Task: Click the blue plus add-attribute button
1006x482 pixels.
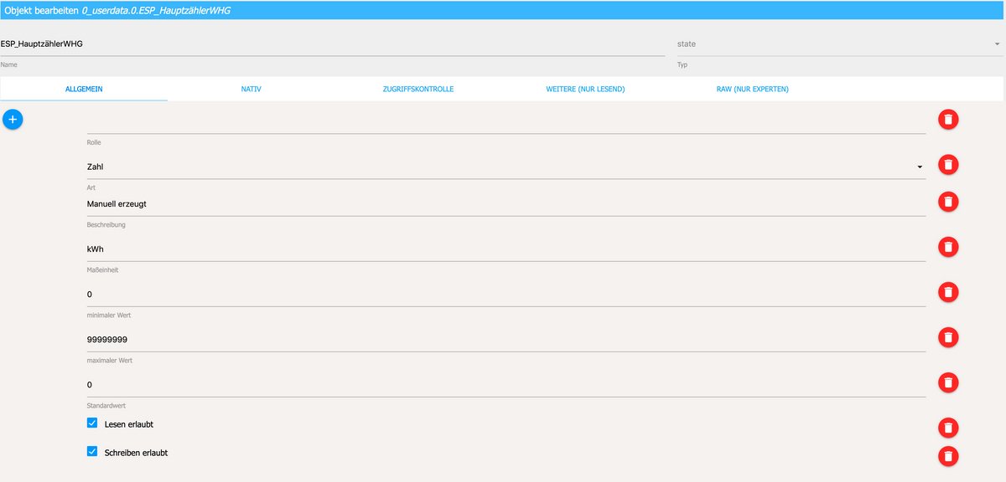Action: pyautogui.click(x=13, y=120)
